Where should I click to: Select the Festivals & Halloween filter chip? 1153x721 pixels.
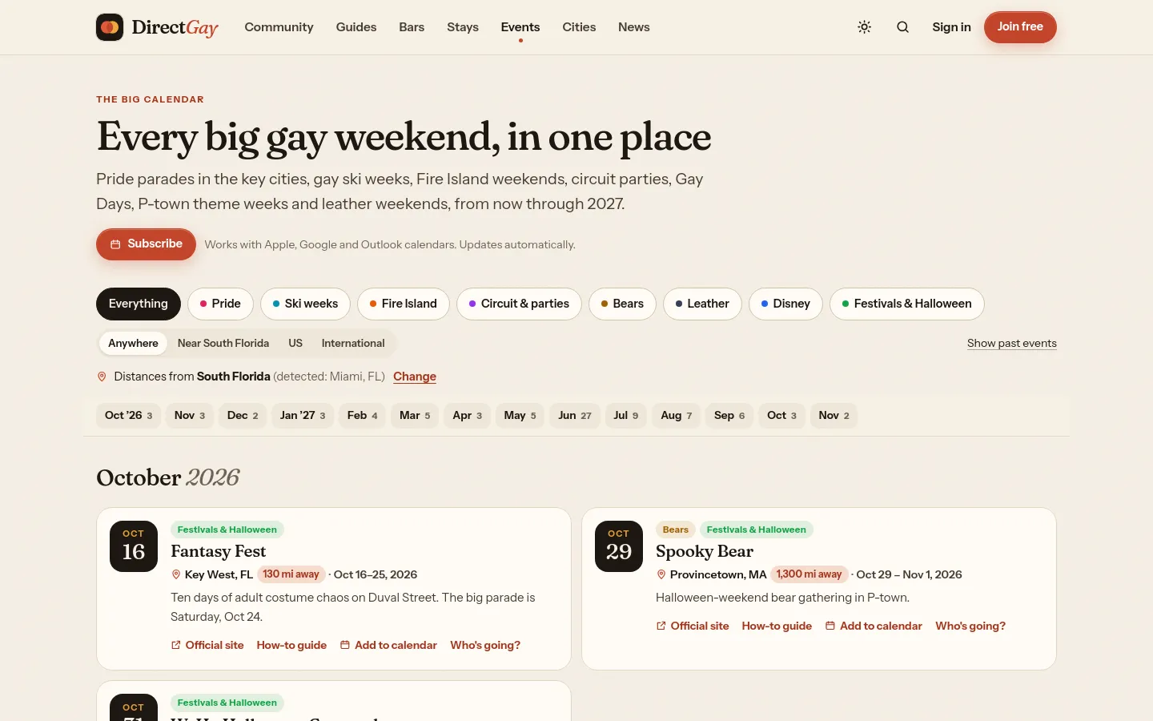coord(907,304)
